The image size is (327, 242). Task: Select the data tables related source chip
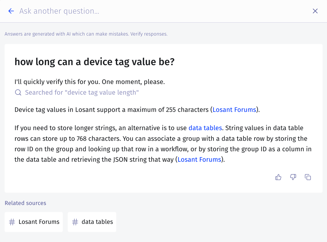[92, 222]
